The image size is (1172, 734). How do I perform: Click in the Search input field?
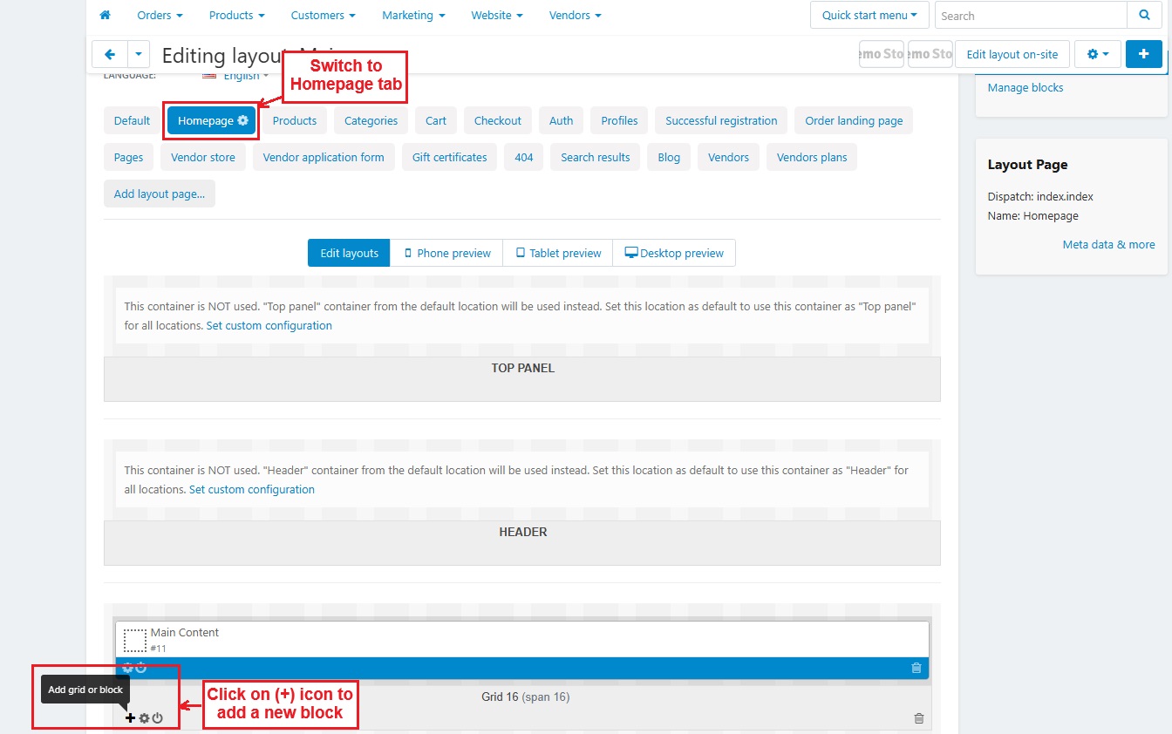tap(1030, 16)
